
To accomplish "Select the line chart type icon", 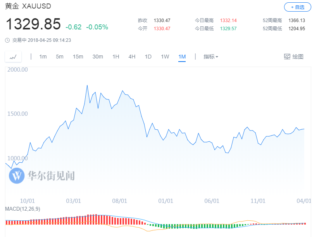I will tap(13, 57).
